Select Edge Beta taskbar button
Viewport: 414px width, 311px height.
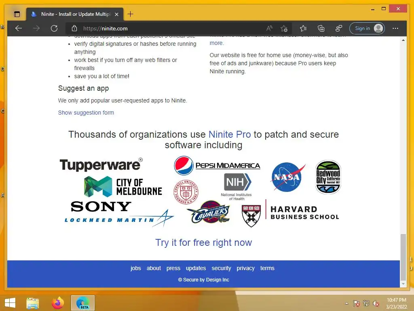pos(83,303)
